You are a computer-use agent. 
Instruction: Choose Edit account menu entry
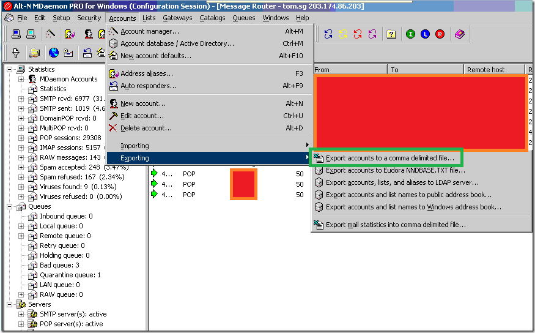(x=210, y=116)
